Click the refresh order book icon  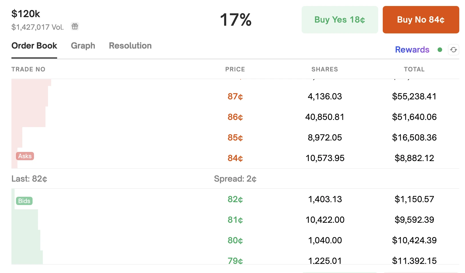click(x=453, y=50)
